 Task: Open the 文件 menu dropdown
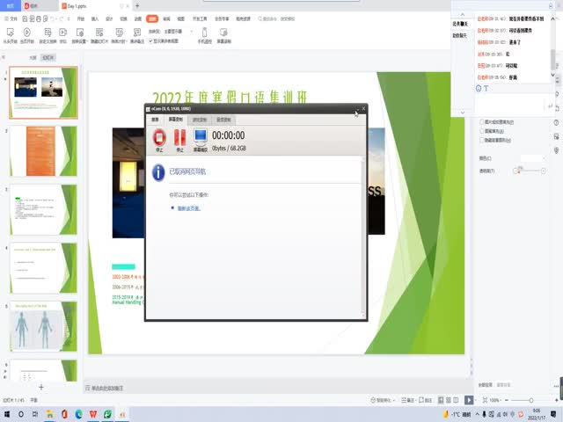14,18
